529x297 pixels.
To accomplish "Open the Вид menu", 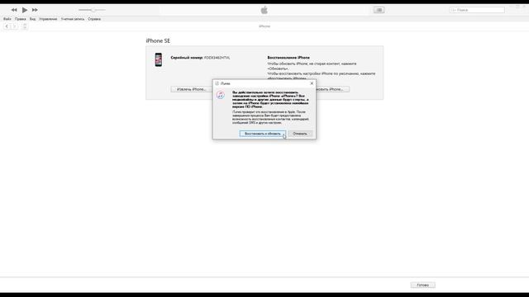I will tap(32, 19).
